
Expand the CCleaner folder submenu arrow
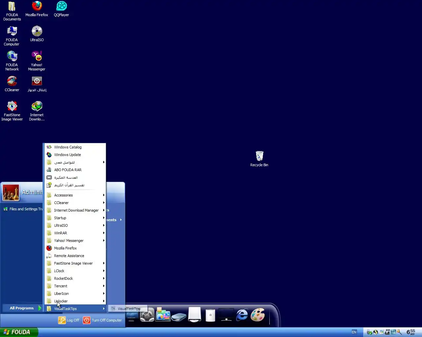click(104, 203)
